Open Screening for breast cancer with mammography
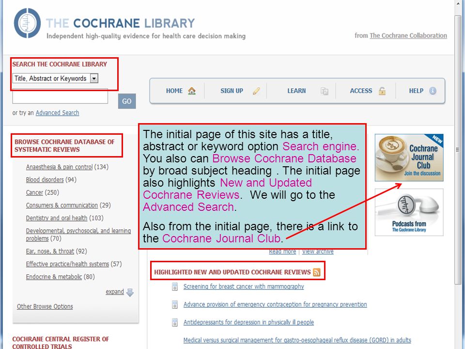The image size is (465, 349). pyautogui.click(x=244, y=286)
